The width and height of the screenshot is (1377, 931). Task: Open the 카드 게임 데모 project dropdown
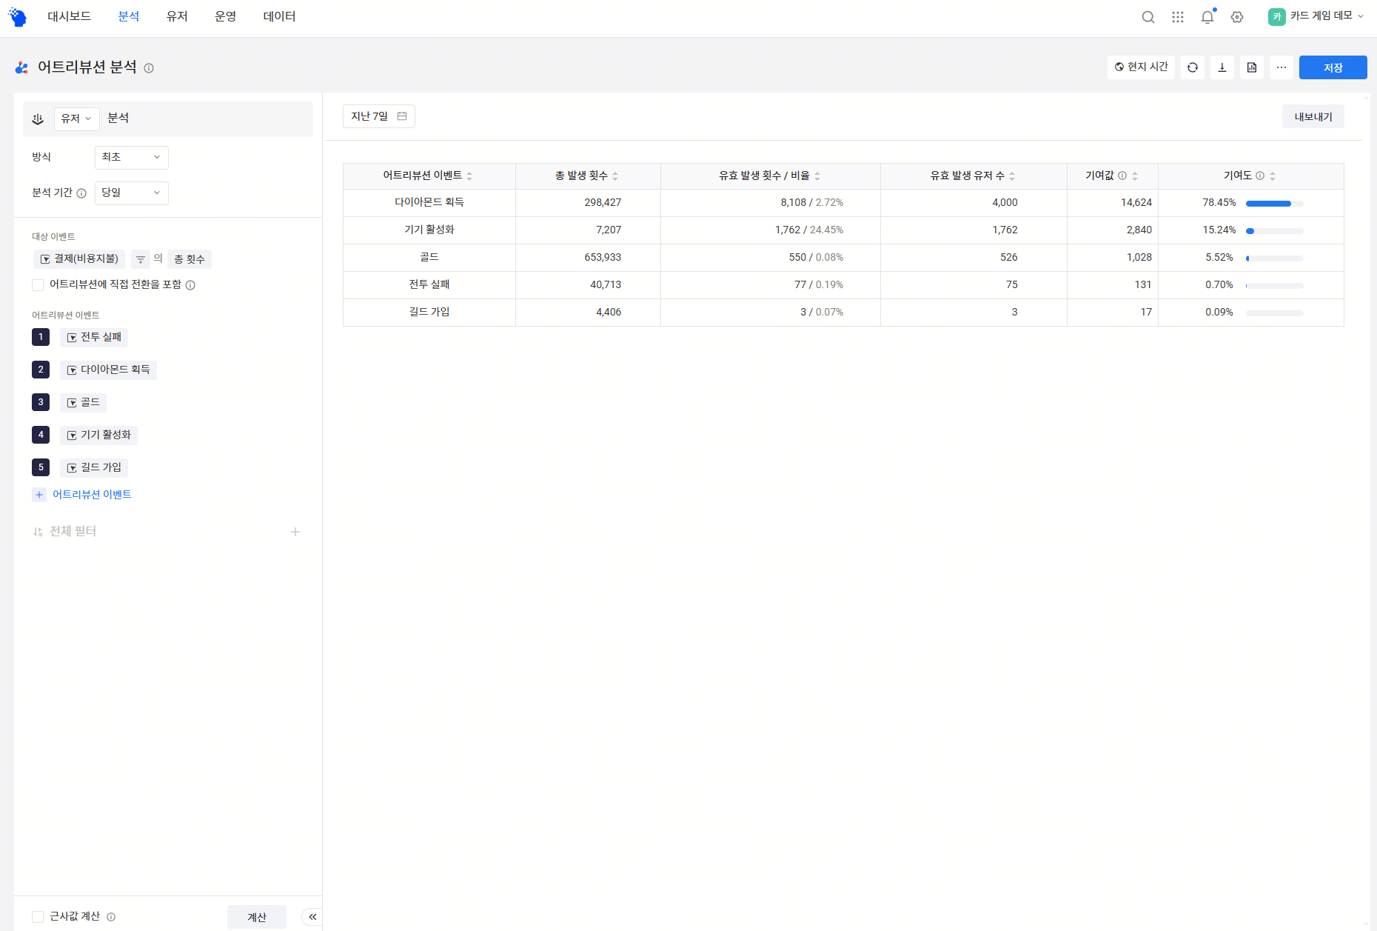(x=1316, y=16)
